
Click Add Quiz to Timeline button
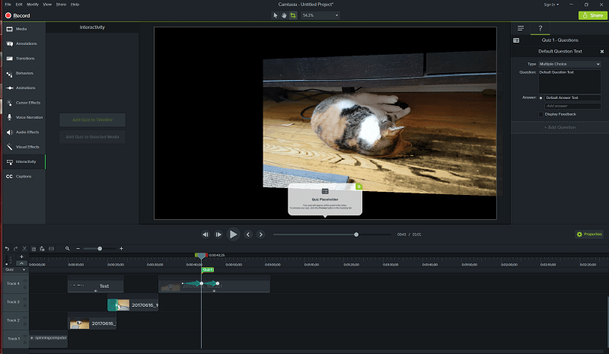point(92,120)
